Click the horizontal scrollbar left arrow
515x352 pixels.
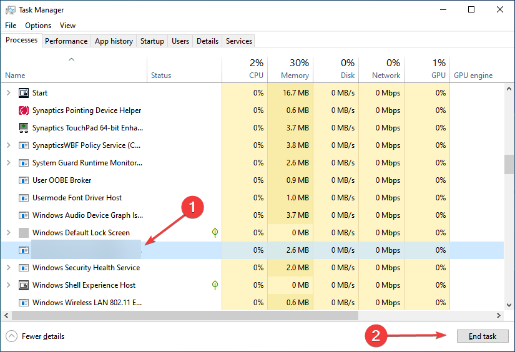(6, 316)
